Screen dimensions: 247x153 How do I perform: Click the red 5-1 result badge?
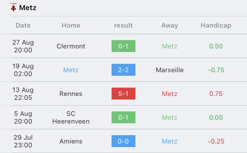[123, 94]
